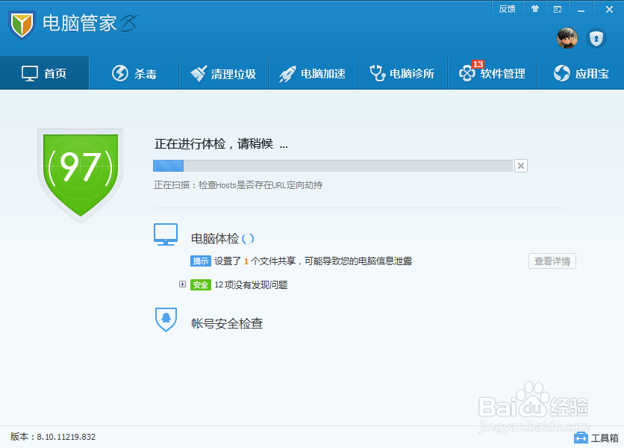This screenshot has width=624, height=448.
Task: Click the 电脑体检 monitor icon
Action: pos(166,234)
